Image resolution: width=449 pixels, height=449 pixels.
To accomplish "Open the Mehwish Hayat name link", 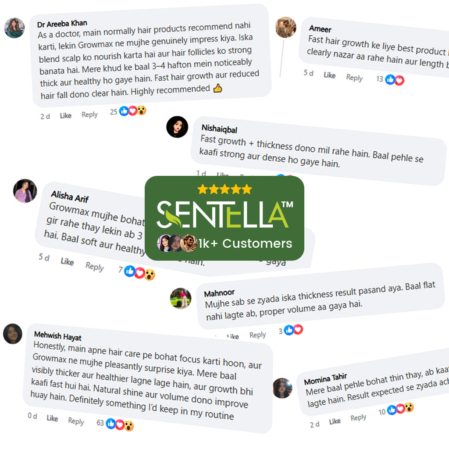I will pos(57,336).
